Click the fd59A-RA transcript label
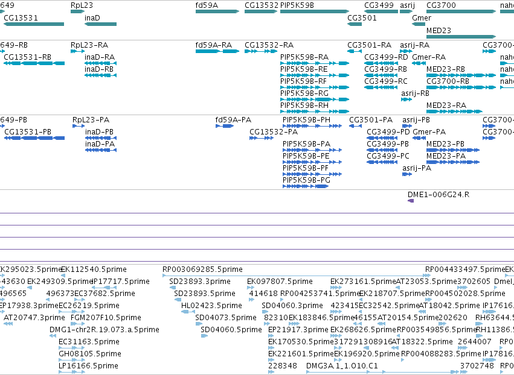The image size is (514, 375). coord(213,45)
